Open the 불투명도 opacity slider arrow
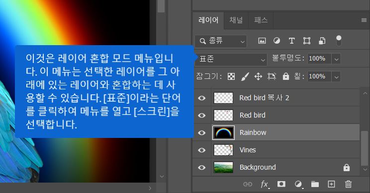 click(x=336, y=59)
